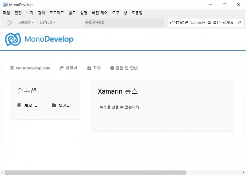Click the first-aid kit icon beside 지원
Image resolution: width=246 pixels, height=175 pixels.
(x=89, y=68)
